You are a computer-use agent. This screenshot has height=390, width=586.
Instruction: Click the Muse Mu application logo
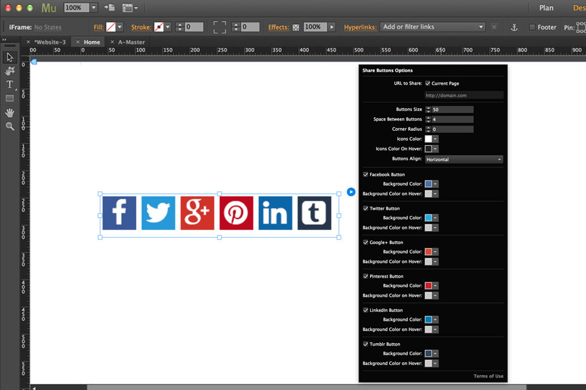[49, 8]
